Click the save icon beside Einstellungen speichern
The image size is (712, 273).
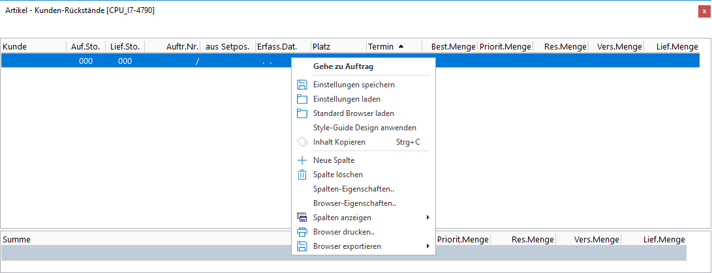pos(302,85)
